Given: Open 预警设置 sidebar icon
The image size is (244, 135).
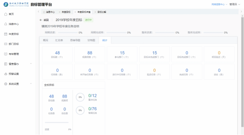Looking at the screenshot, I should (x=6, y=74).
